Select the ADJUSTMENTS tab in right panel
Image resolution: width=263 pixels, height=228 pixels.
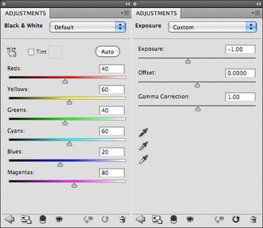[156, 13]
